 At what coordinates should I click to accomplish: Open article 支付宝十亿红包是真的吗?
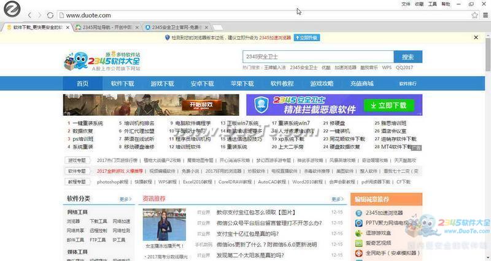click(x=247, y=233)
